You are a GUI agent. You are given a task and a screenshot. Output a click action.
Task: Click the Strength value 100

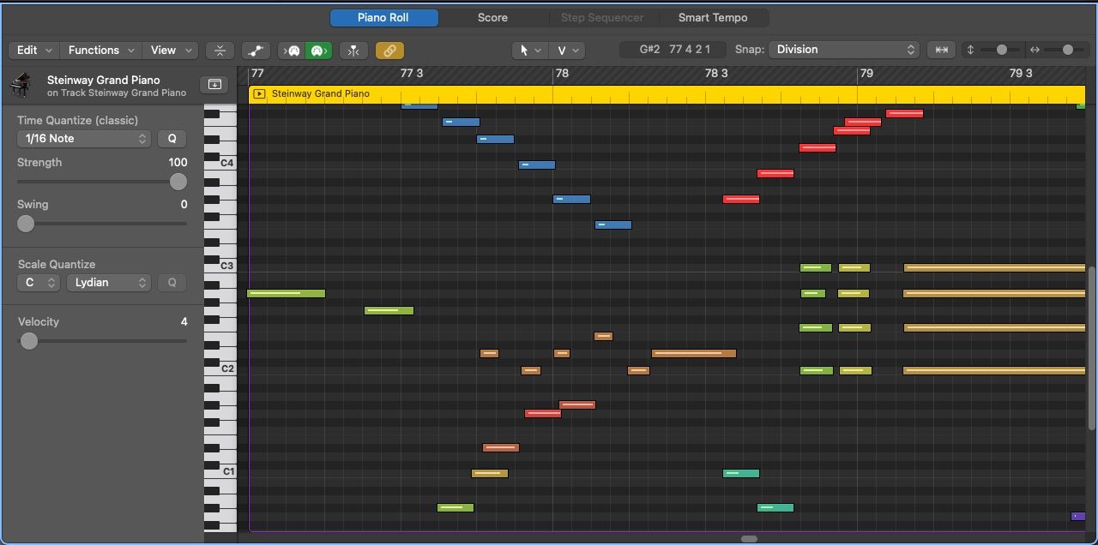pyautogui.click(x=178, y=162)
